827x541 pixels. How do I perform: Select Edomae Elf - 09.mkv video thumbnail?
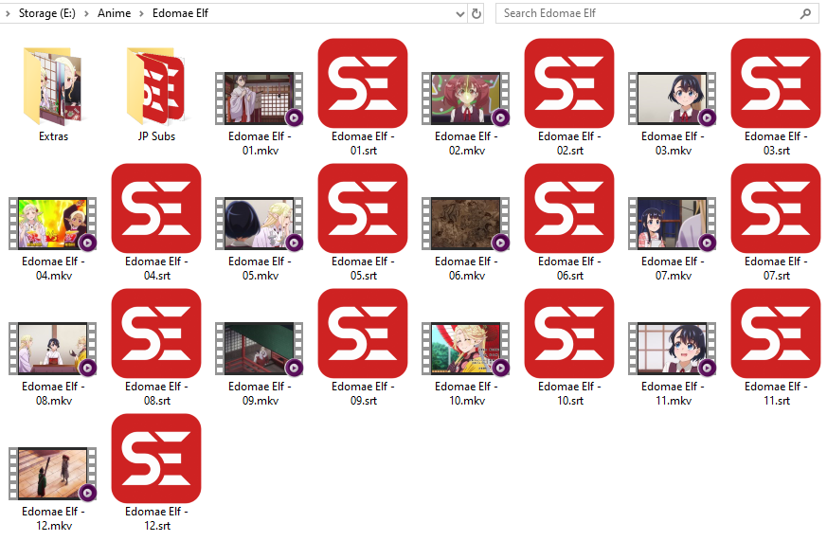click(x=259, y=349)
